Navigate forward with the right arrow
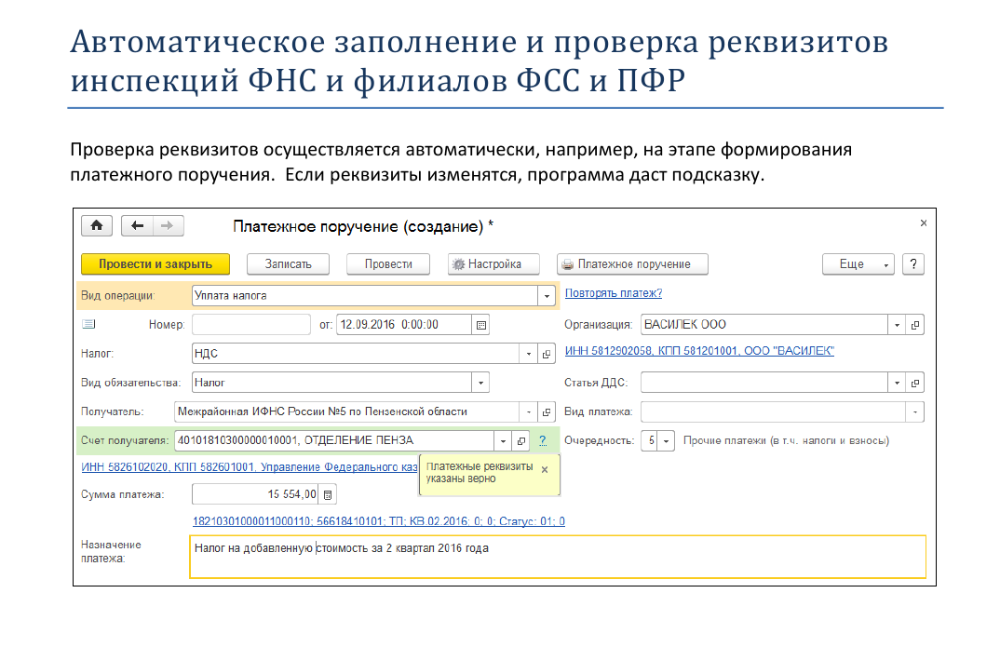Image resolution: width=1000 pixels, height=647 pixels. pos(168,225)
